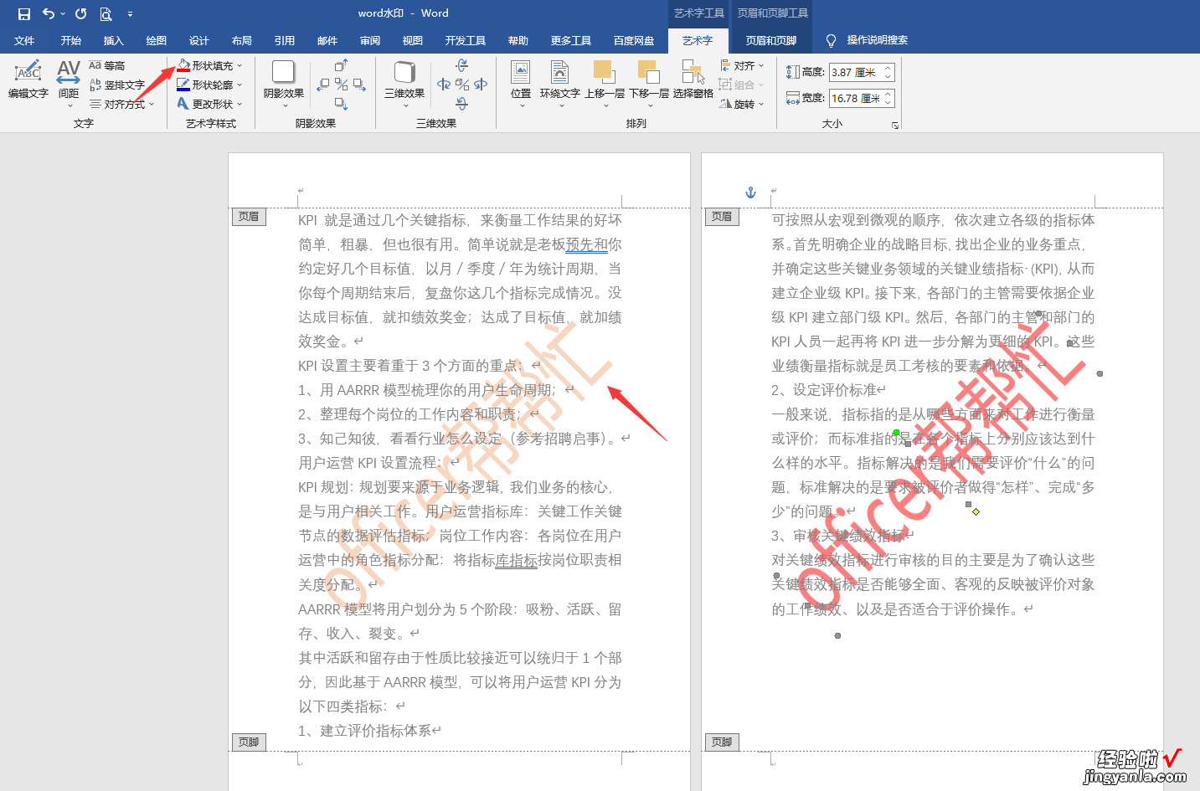Click 下移一层 (Send Backward)
Image resolution: width=1200 pixels, height=791 pixels.
click(649, 79)
